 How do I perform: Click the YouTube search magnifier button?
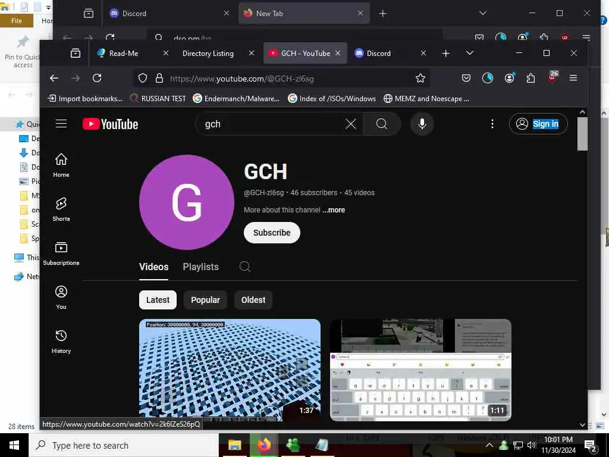(381, 124)
